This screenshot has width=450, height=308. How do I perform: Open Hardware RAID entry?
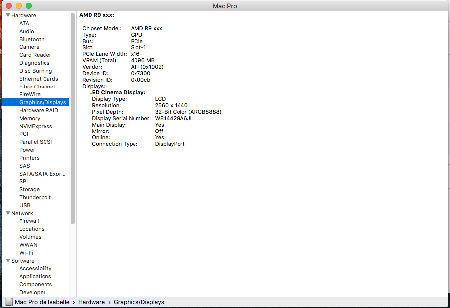pyautogui.click(x=39, y=110)
